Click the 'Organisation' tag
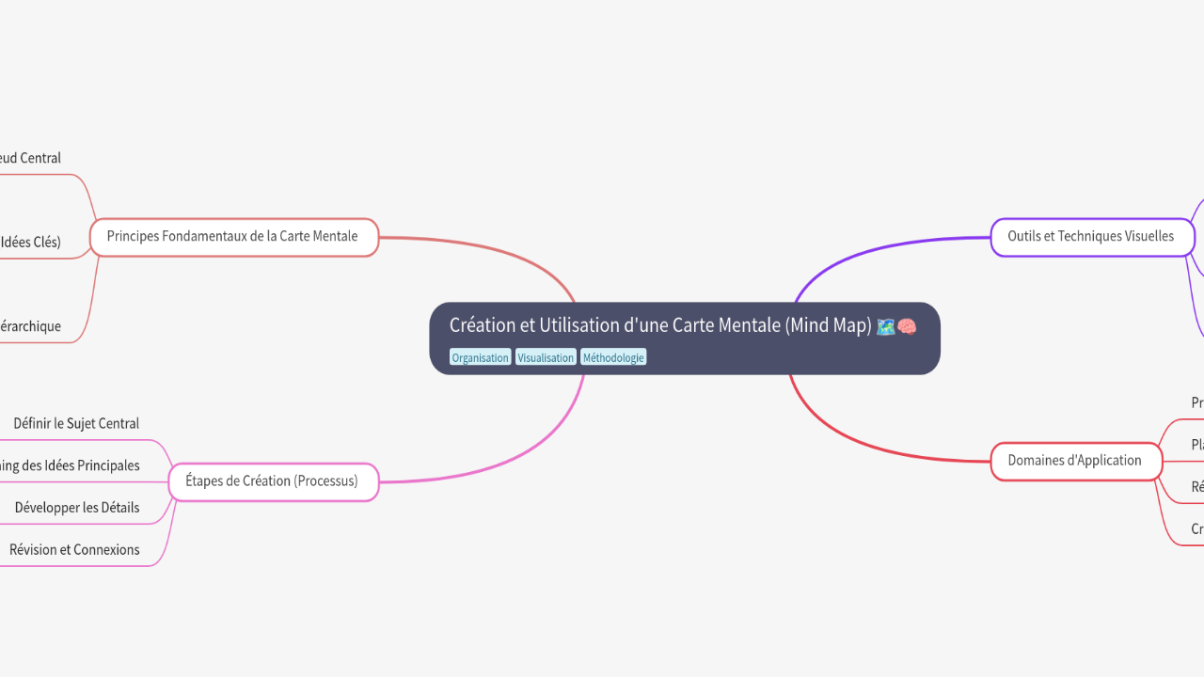This screenshot has width=1204, height=677. [x=480, y=357]
